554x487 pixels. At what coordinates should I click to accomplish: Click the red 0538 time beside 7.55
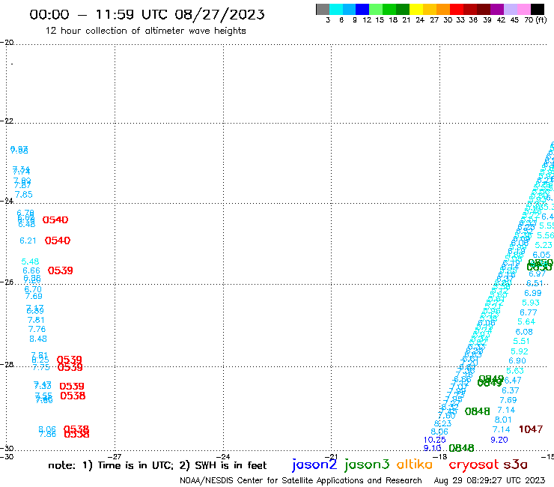coord(73,396)
